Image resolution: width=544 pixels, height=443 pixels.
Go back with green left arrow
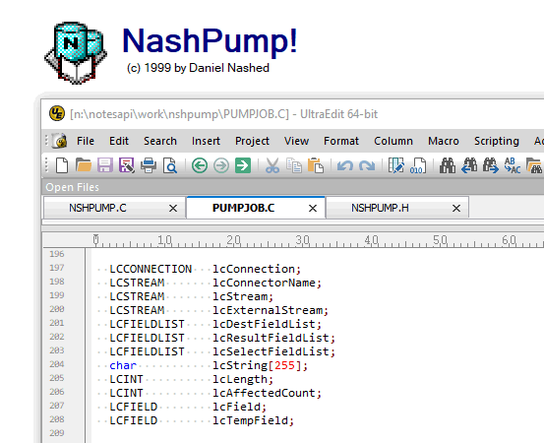pyautogui.click(x=200, y=165)
